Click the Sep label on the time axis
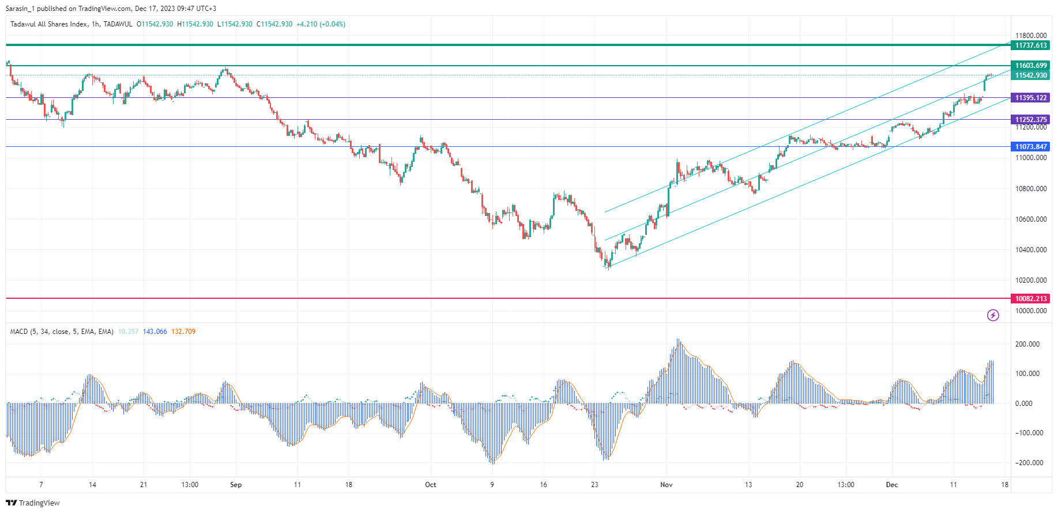1058x513 pixels. tap(236, 485)
